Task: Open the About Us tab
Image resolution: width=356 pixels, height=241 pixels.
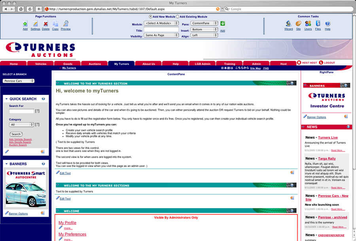Action: (149, 64)
